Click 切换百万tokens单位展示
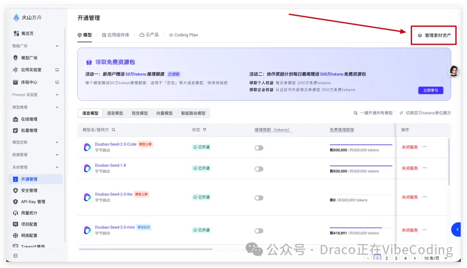Image resolution: width=467 pixels, height=268 pixels. point(425,113)
